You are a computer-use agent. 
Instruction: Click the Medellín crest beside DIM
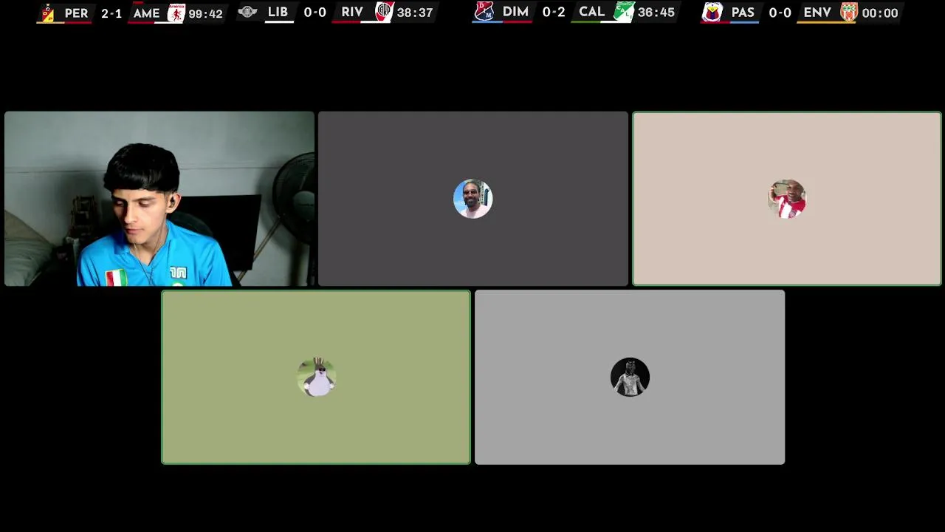click(x=484, y=12)
